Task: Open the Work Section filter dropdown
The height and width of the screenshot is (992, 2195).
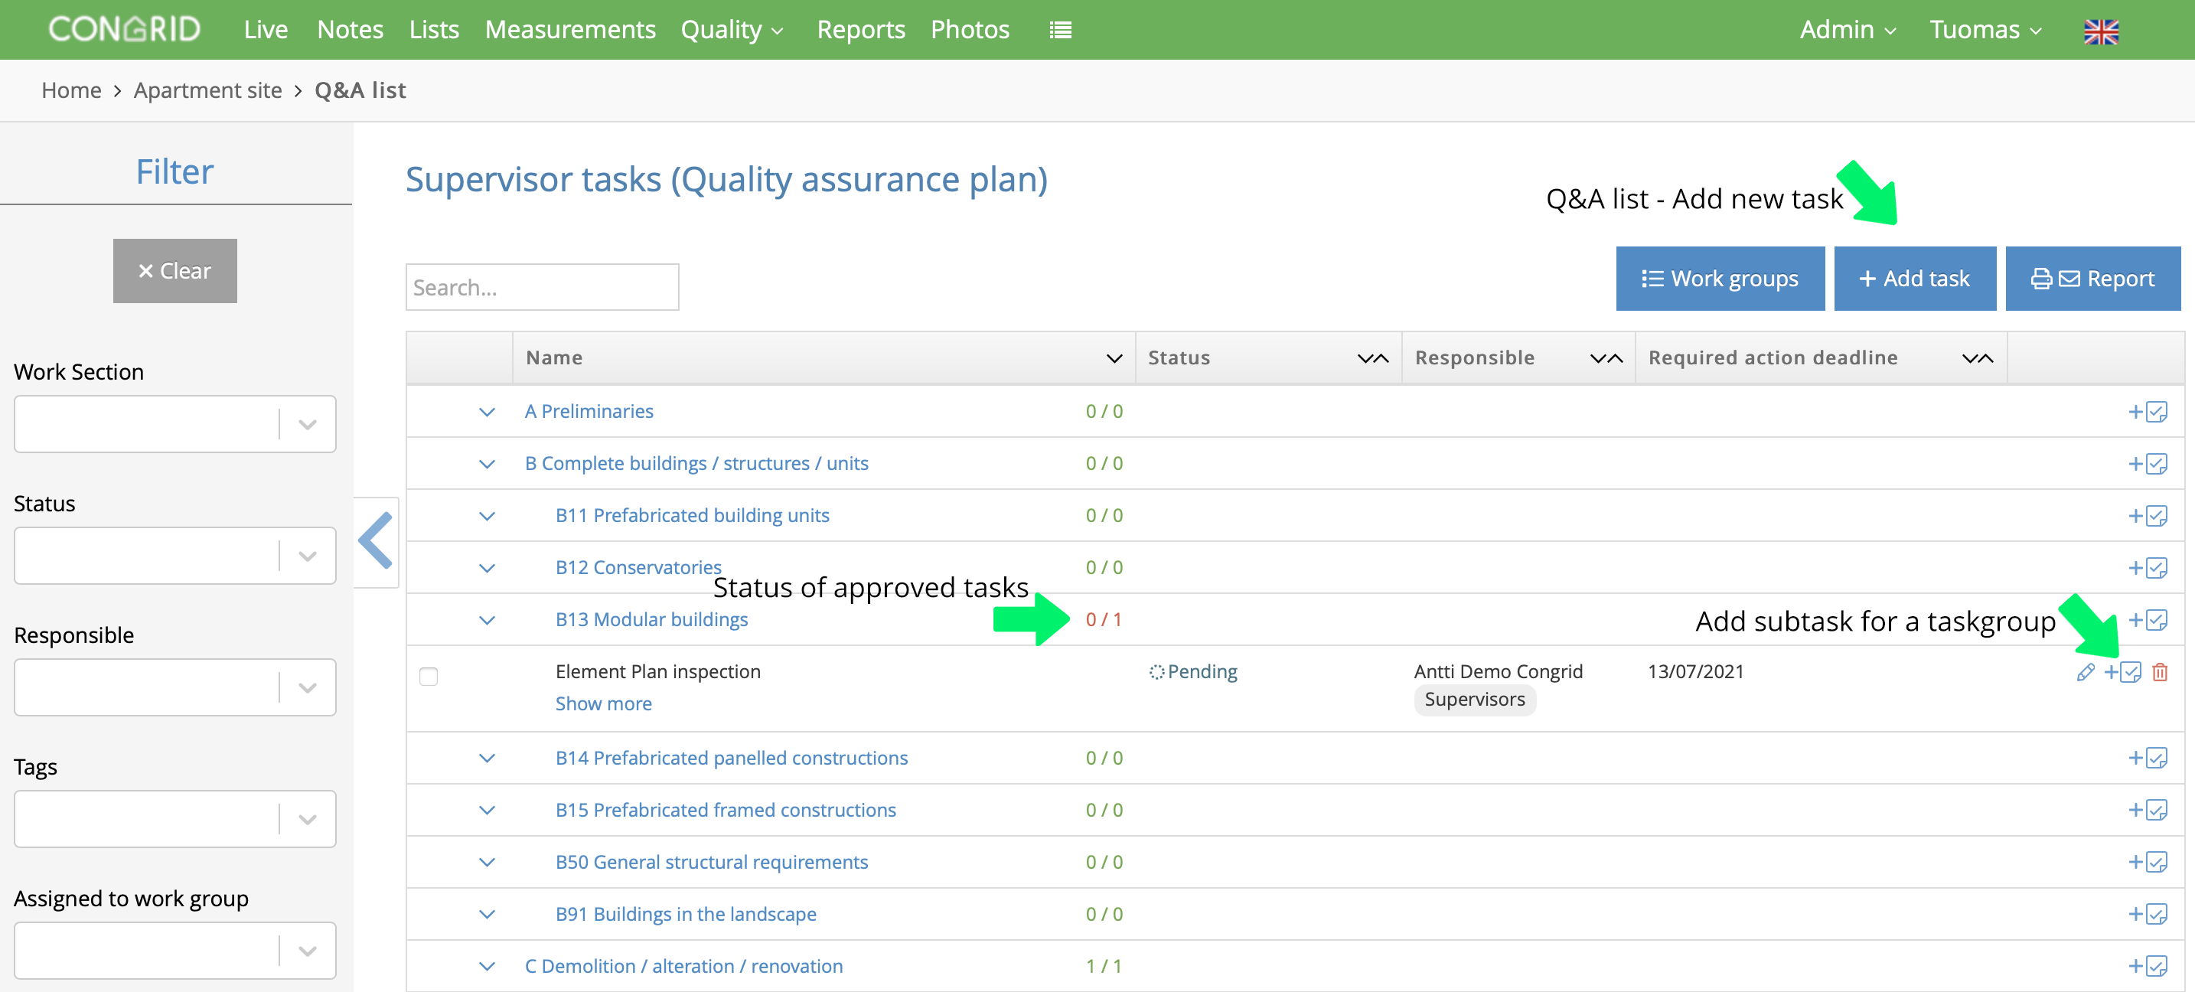Action: point(174,423)
